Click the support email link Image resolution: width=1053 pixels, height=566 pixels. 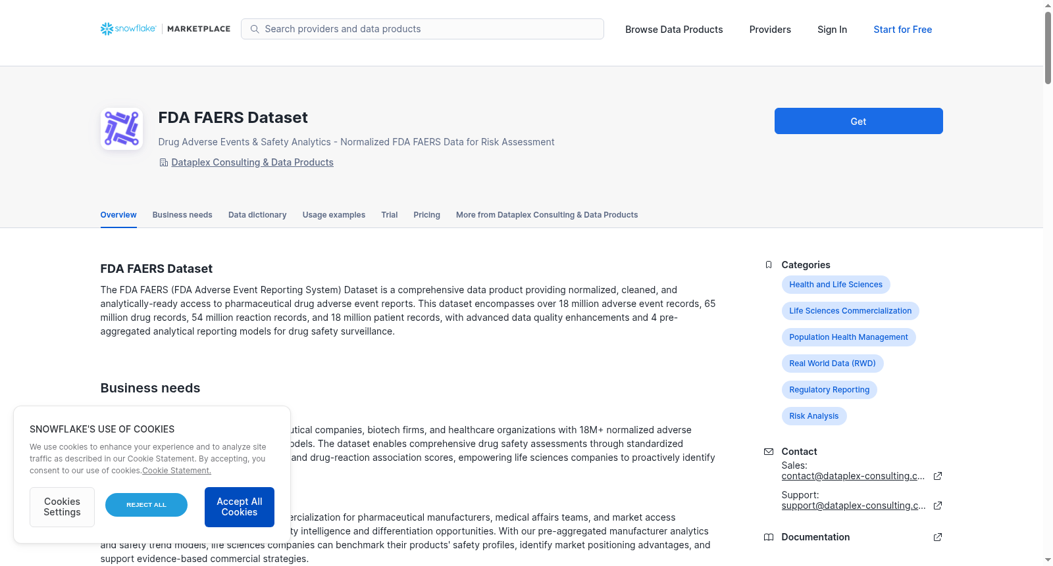(854, 506)
